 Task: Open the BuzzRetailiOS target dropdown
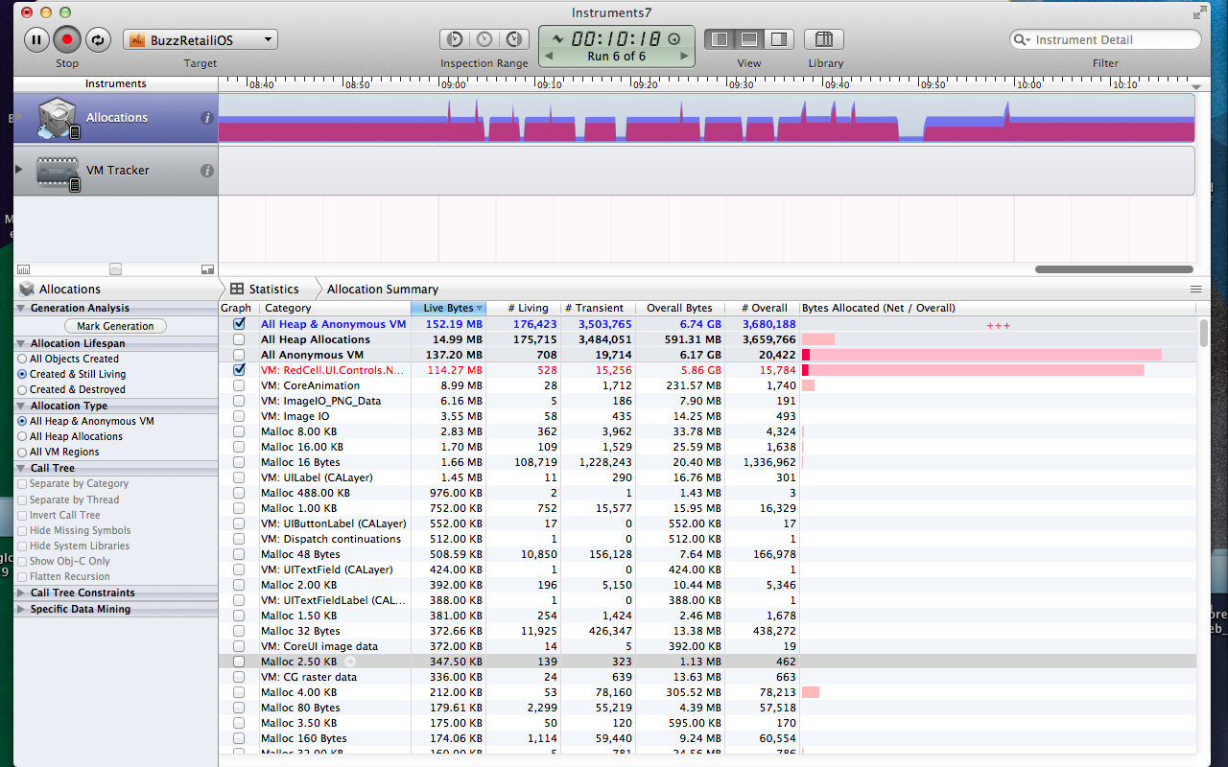coord(201,40)
